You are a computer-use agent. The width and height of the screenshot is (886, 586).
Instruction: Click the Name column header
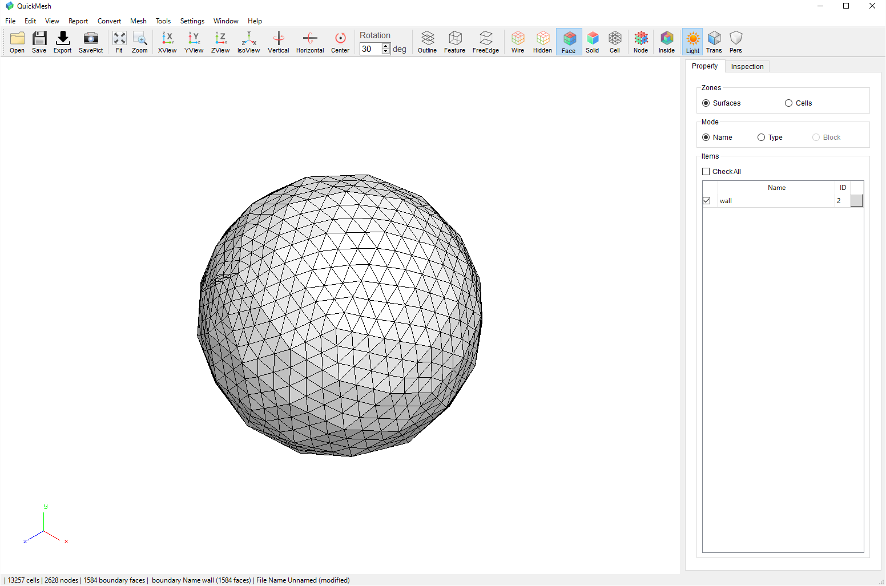pos(776,188)
